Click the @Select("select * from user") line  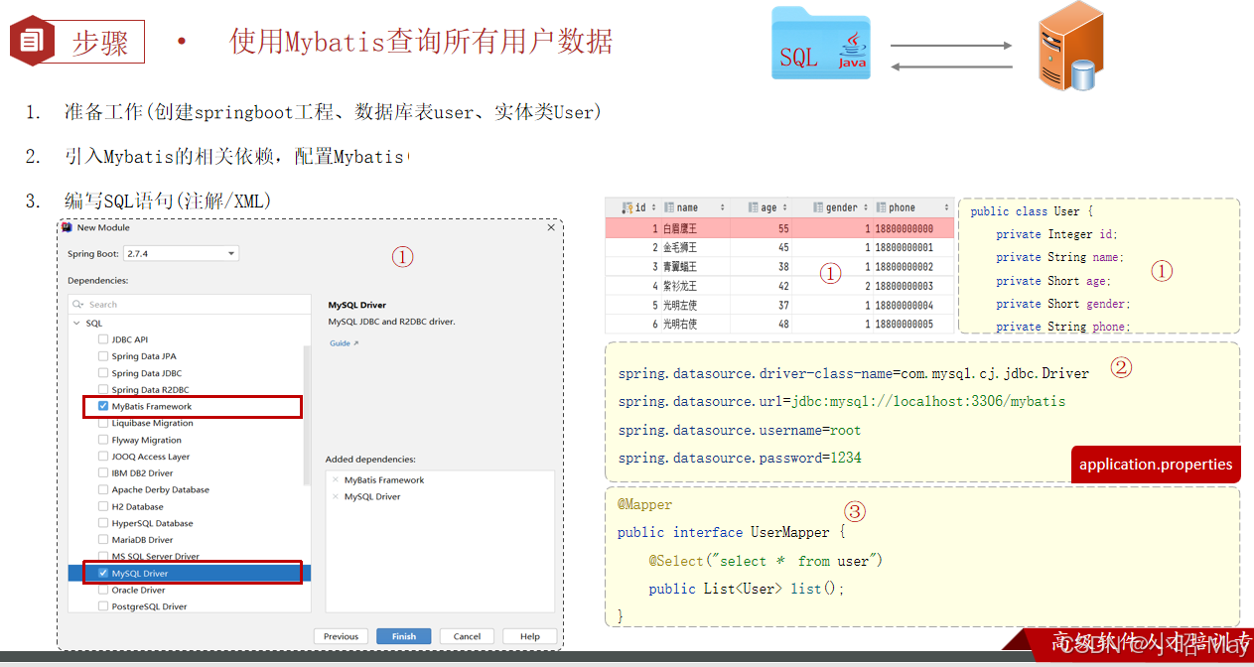tap(766, 561)
